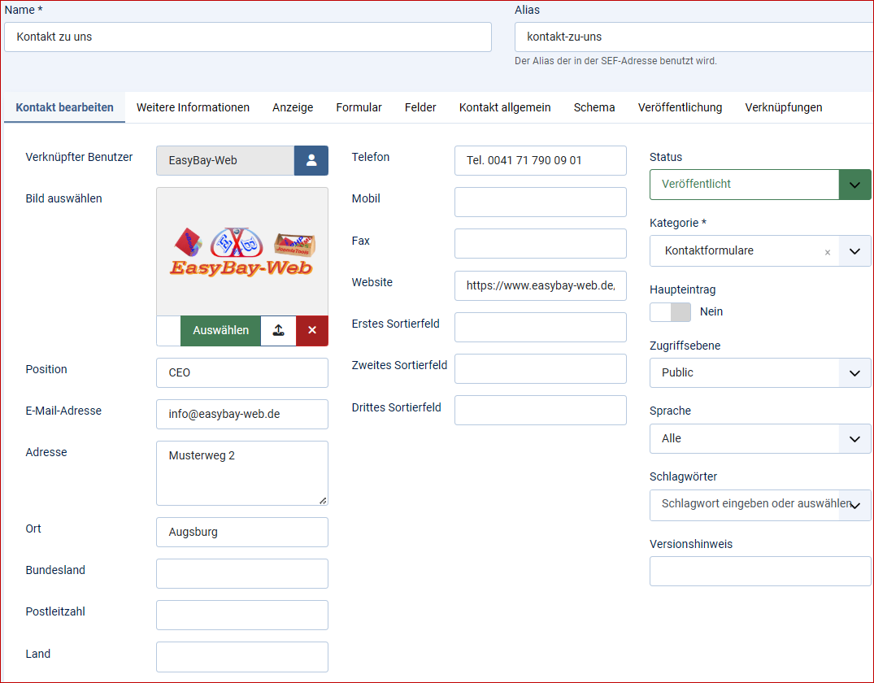Go to the Veröffentlichung tab

tap(680, 107)
